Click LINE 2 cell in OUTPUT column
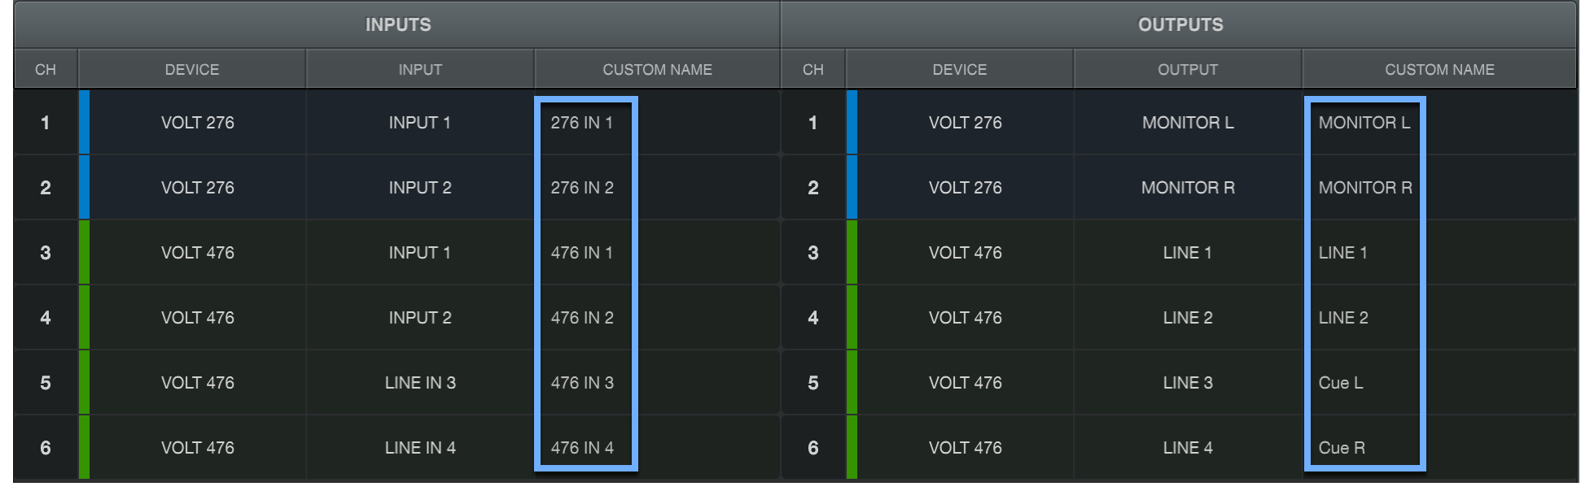This screenshot has height=491, width=1581. click(x=1188, y=318)
